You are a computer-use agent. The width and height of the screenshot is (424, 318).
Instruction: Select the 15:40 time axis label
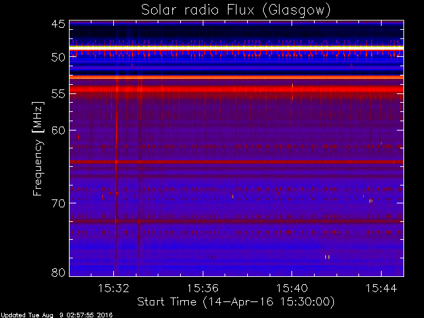coord(292,288)
